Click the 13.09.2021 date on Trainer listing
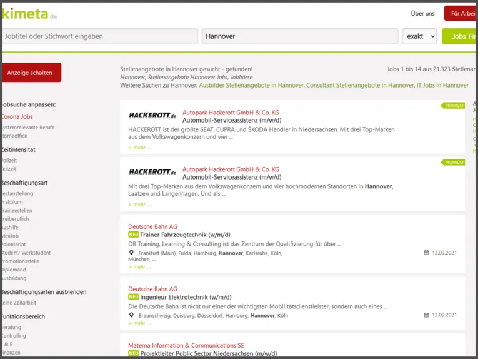478x359 pixels. (444, 253)
